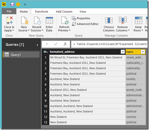
Task: Click the cell '9A Wood St, Freemans Bay'
Action: click(x=87, y=58)
